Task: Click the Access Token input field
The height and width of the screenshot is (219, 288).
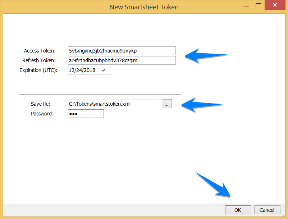Action: click(122, 51)
